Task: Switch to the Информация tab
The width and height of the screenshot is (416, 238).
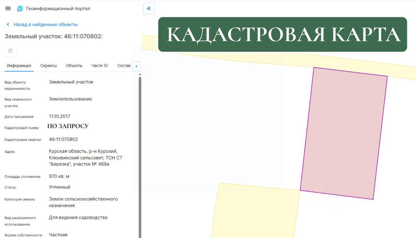Action: (x=19, y=66)
